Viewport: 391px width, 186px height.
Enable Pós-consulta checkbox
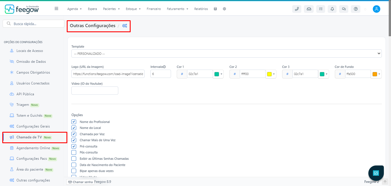click(74, 152)
